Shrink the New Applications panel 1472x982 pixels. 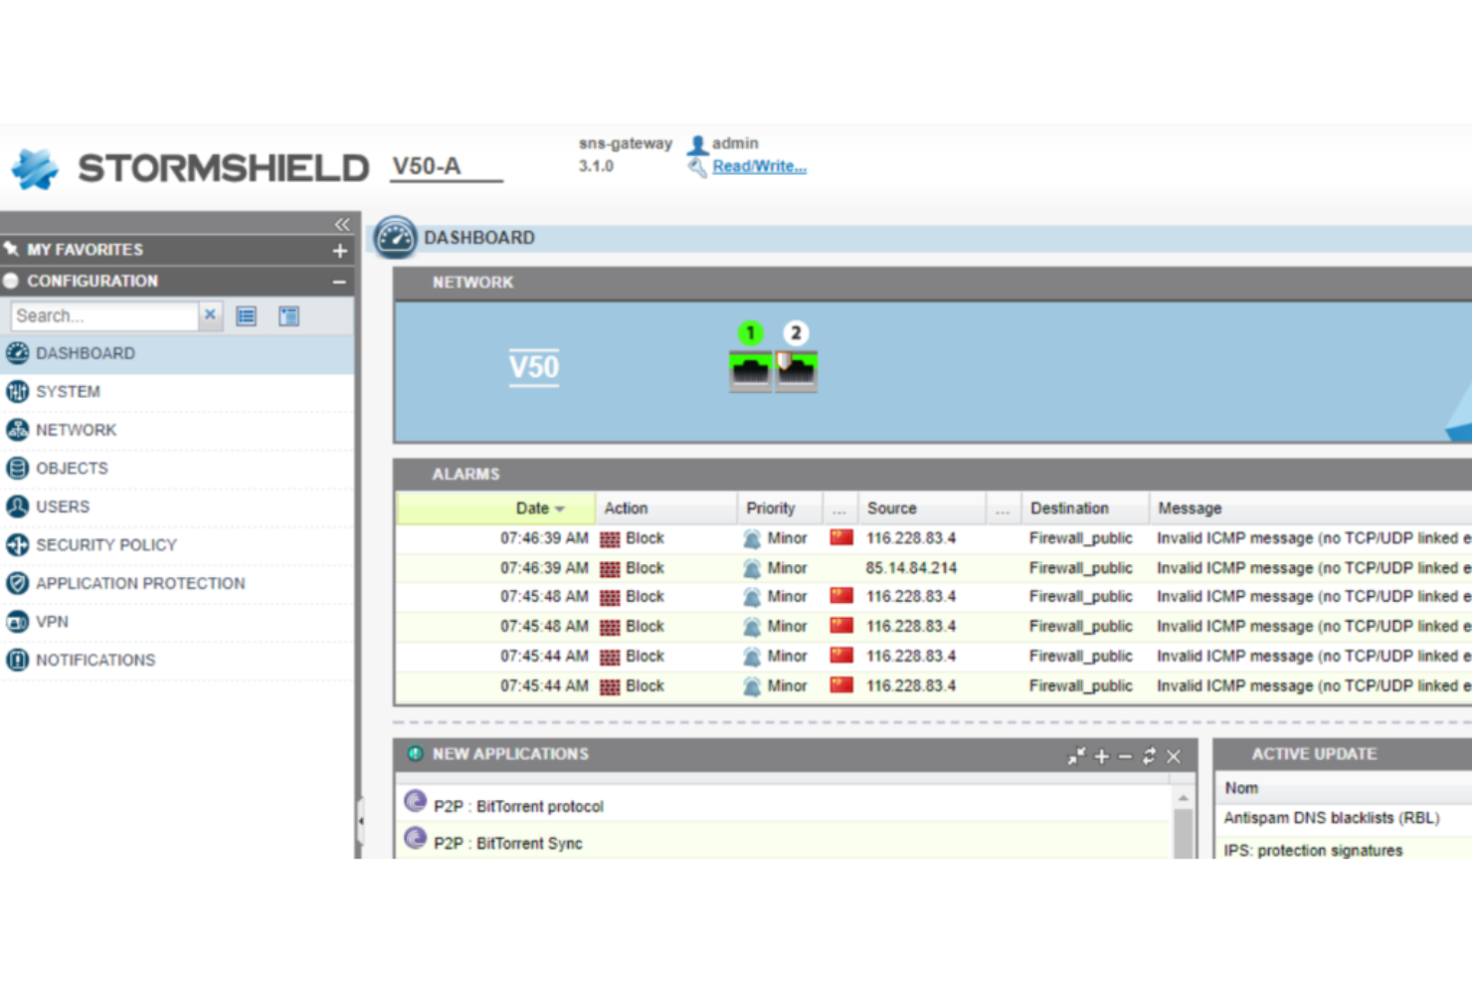click(1076, 756)
